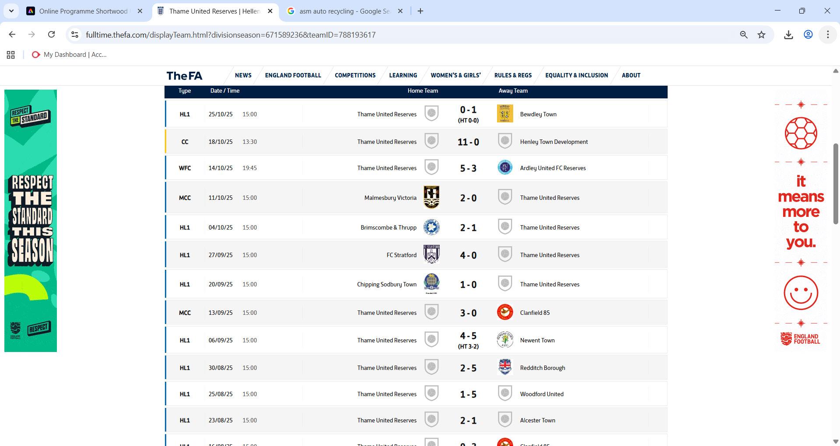Viewport: 840px width, 446px height.
Task: Click the Chipping Sodbury Town club crest
Action: point(431,284)
